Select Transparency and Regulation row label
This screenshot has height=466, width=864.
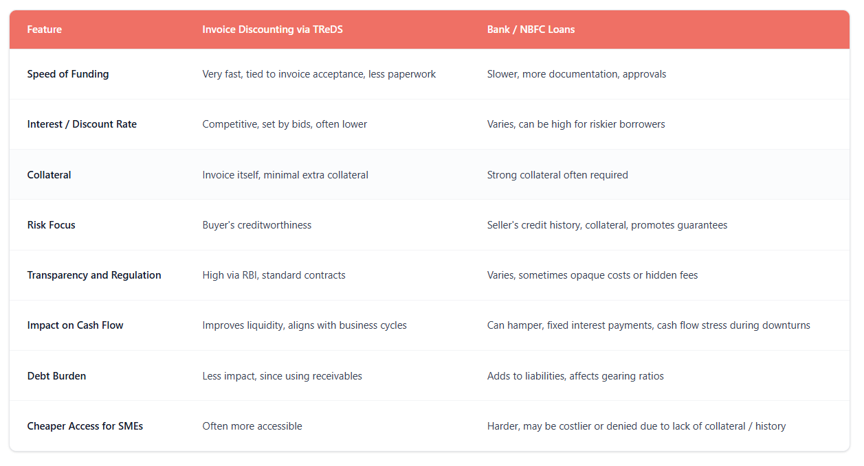point(94,275)
